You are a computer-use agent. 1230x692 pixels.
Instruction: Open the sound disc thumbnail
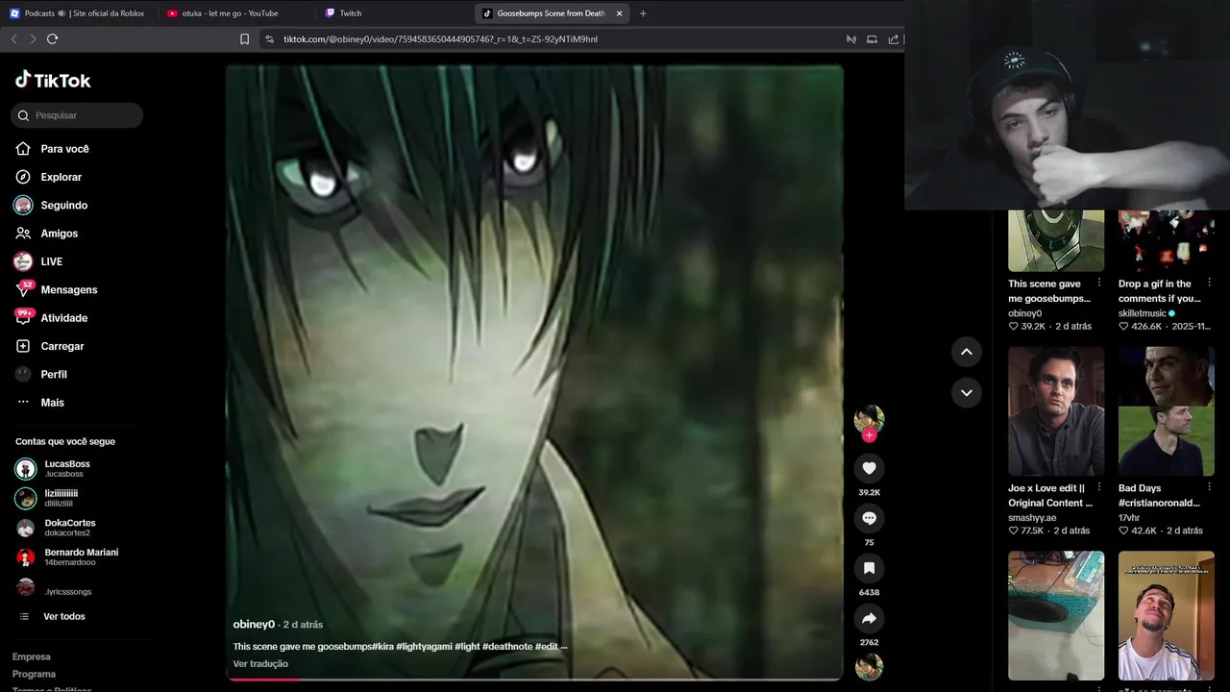pos(869,667)
